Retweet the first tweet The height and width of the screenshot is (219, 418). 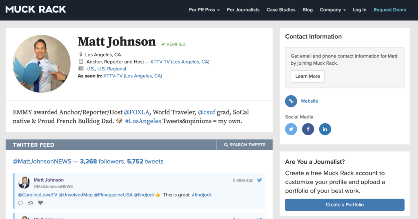click(x=30, y=203)
